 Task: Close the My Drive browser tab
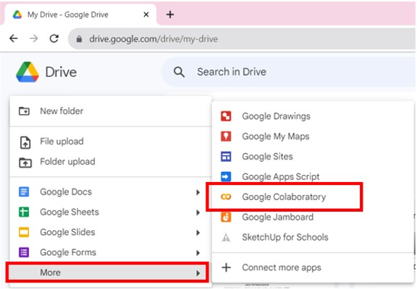(146, 14)
